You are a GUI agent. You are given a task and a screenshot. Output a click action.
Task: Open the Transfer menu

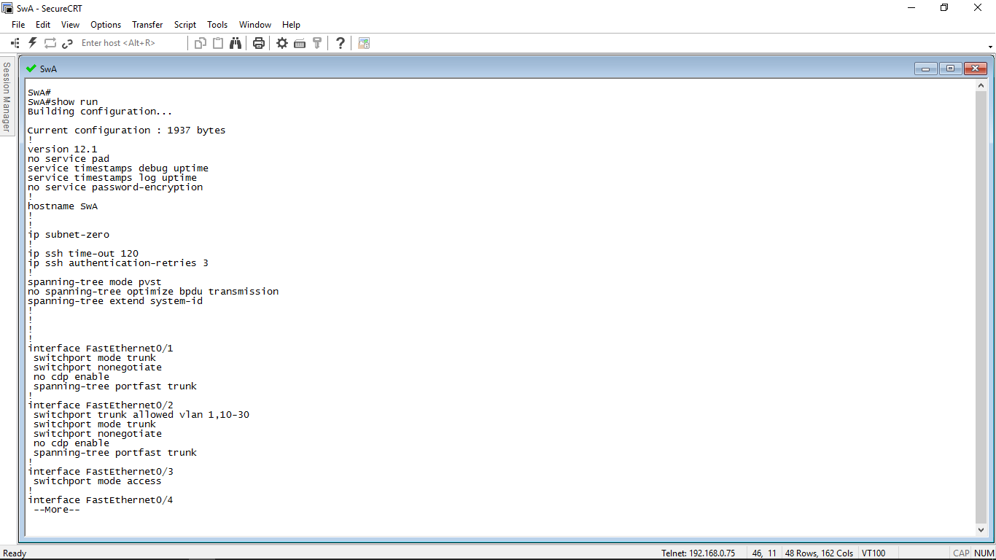click(147, 24)
